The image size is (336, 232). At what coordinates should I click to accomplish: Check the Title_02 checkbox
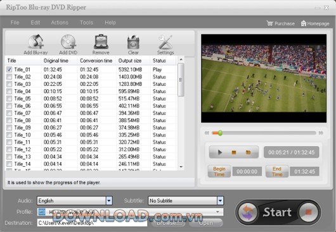pos(10,76)
